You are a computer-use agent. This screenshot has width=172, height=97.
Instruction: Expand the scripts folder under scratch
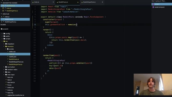[2, 39]
